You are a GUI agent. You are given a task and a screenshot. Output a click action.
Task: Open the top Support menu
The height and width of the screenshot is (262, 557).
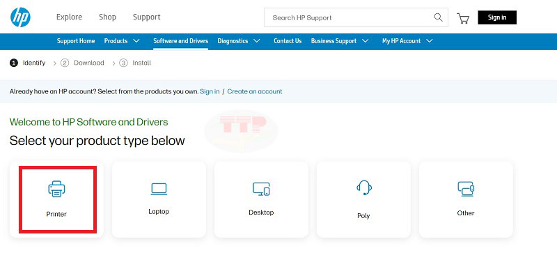coord(147,17)
